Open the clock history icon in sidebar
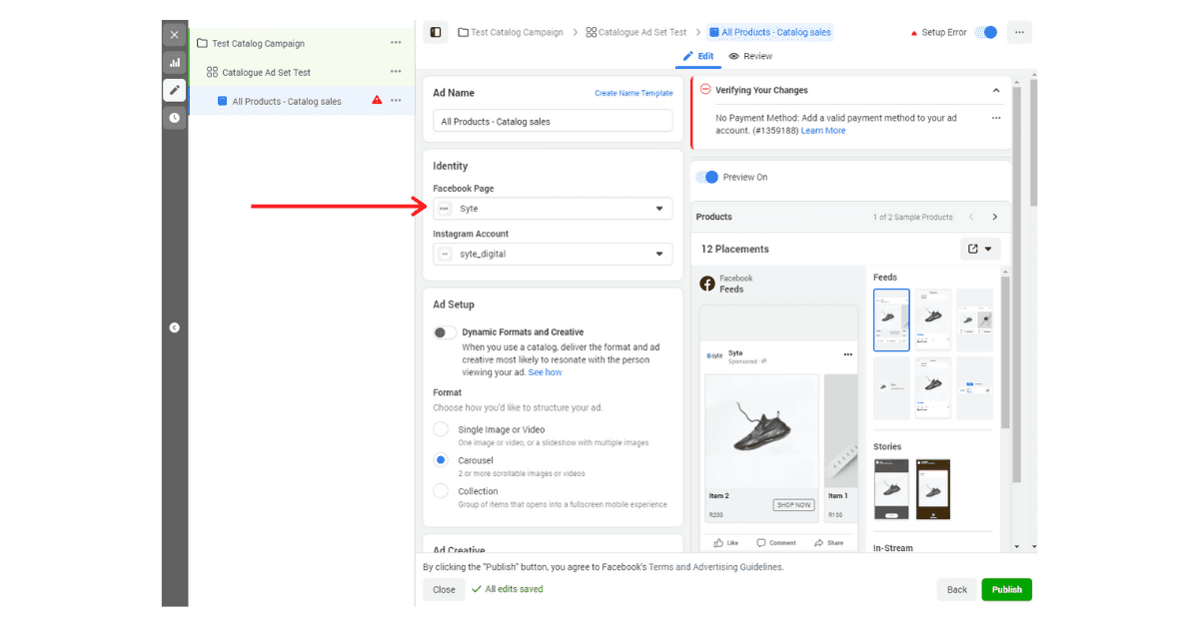 pos(175,118)
